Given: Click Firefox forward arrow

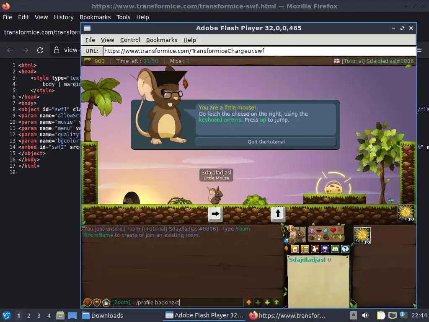Looking at the screenshot, I should 25,50.
